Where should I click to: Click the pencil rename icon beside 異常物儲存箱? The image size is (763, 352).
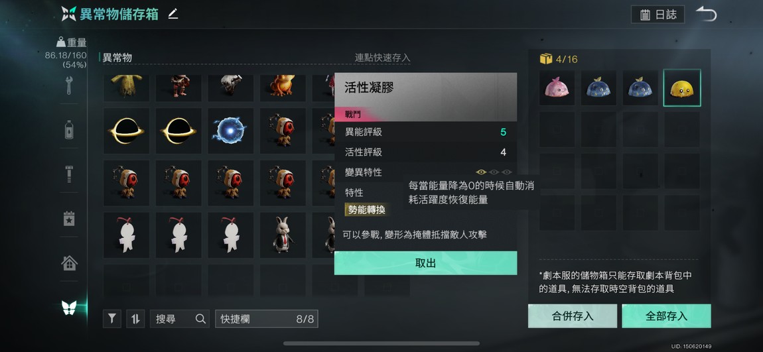173,14
